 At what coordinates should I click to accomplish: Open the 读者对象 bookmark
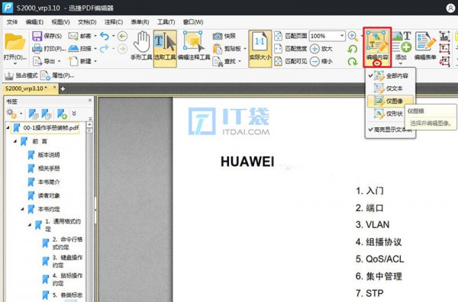click(49, 195)
